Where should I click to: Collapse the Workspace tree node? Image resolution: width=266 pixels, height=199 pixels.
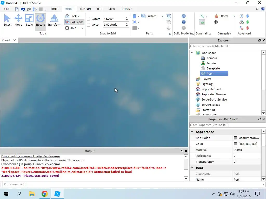192,53
